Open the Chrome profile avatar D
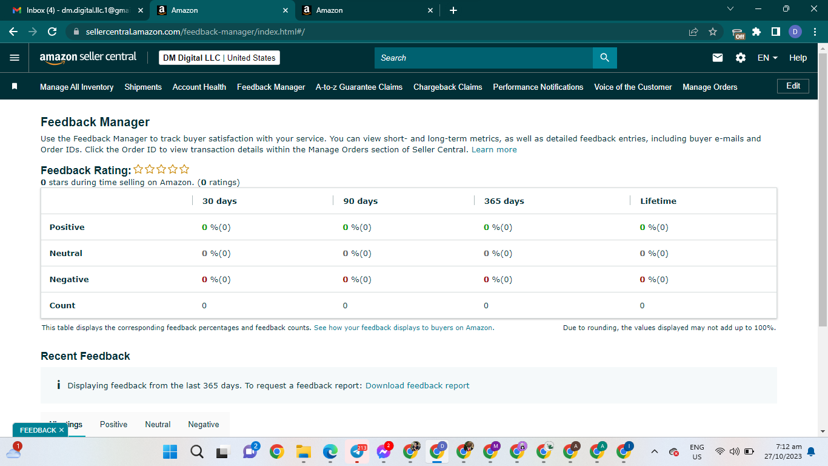Screen dimensions: 828x466 click(x=795, y=32)
